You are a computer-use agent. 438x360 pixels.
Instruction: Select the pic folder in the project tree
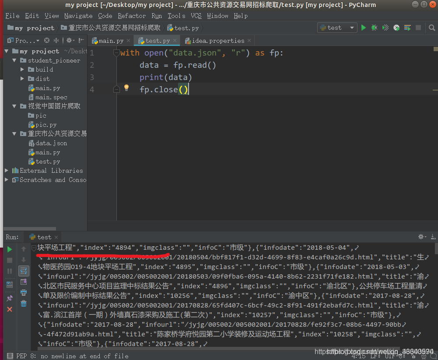37,115
